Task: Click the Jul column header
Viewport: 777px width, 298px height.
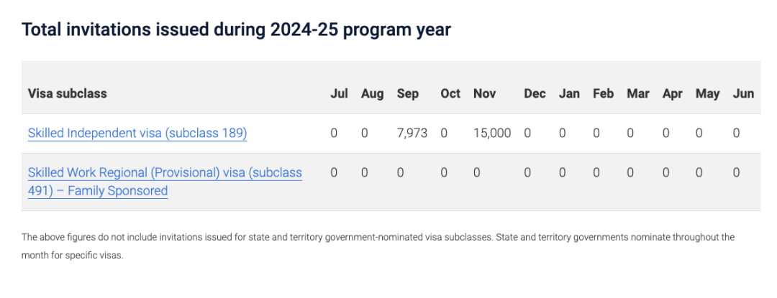Action: tap(339, 94)
